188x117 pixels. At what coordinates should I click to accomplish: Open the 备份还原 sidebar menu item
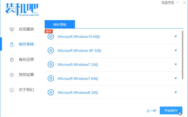tap(26, 60)
